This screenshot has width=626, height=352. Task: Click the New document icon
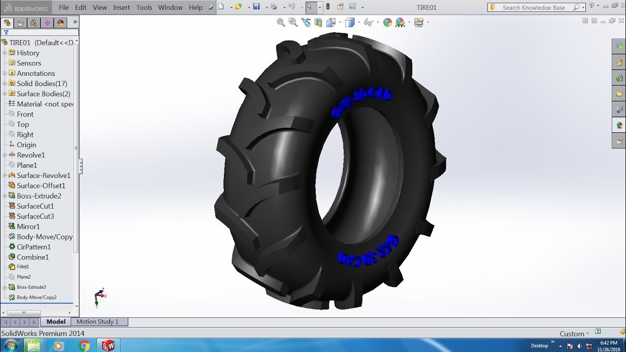[x=221, y=7]
